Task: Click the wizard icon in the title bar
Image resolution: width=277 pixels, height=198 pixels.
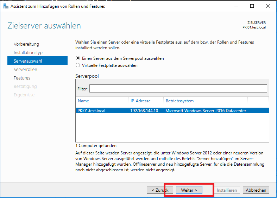Action: click(6, 6)
